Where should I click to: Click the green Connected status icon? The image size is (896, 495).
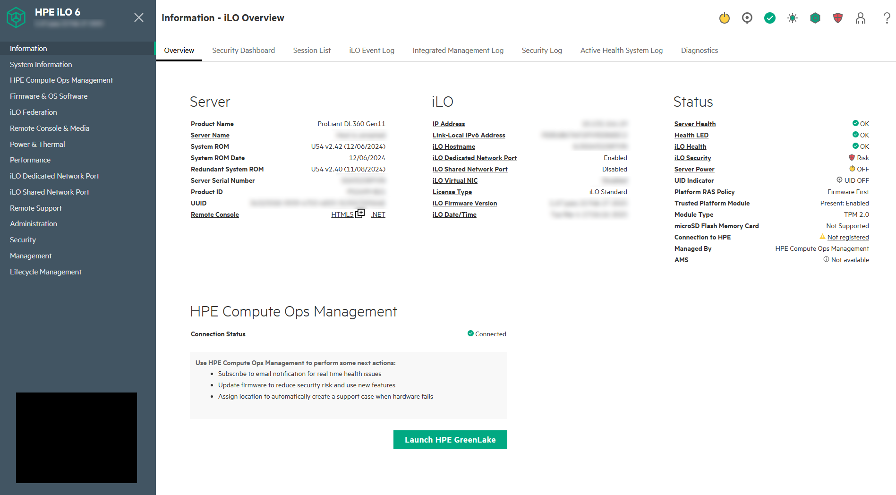pos(470,333)
